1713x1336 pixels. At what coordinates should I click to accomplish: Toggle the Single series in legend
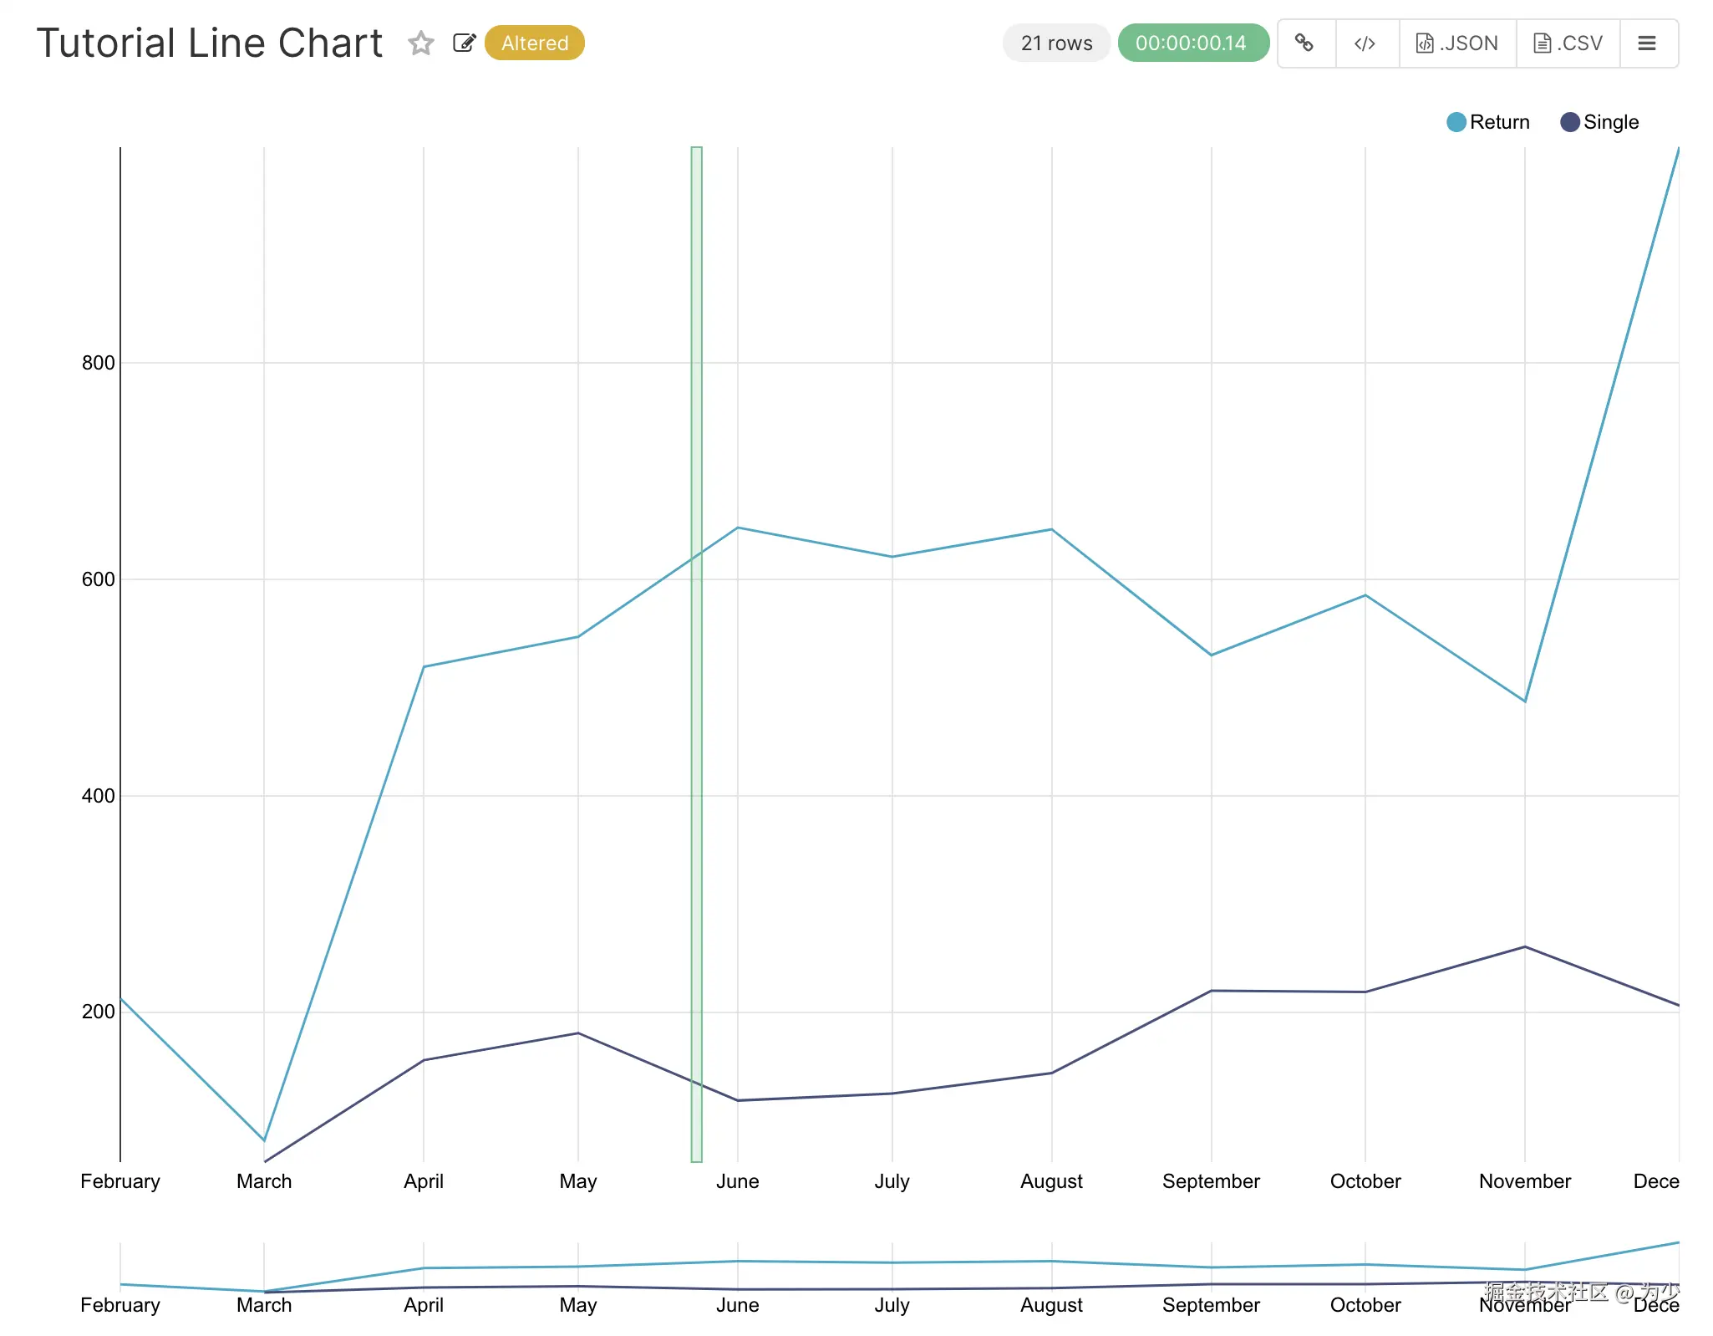tap(1610, 122)
